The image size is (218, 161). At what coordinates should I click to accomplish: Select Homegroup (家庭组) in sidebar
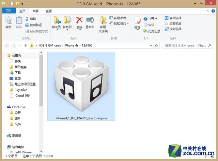[x=14, y=136]
